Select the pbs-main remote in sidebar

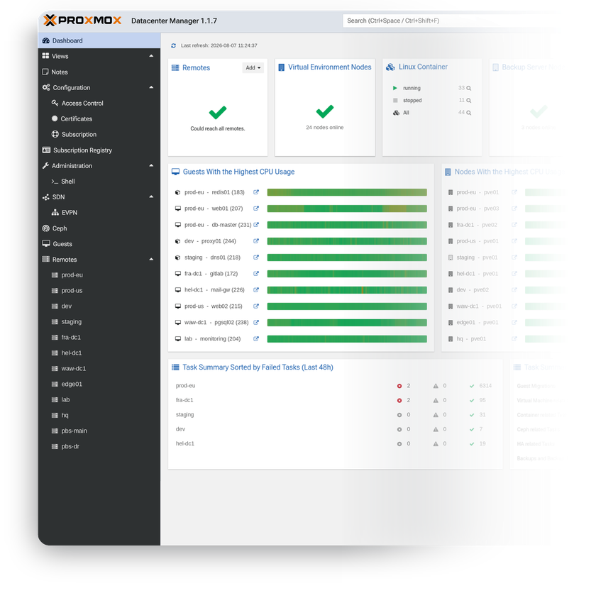click(x=99, y=431)
